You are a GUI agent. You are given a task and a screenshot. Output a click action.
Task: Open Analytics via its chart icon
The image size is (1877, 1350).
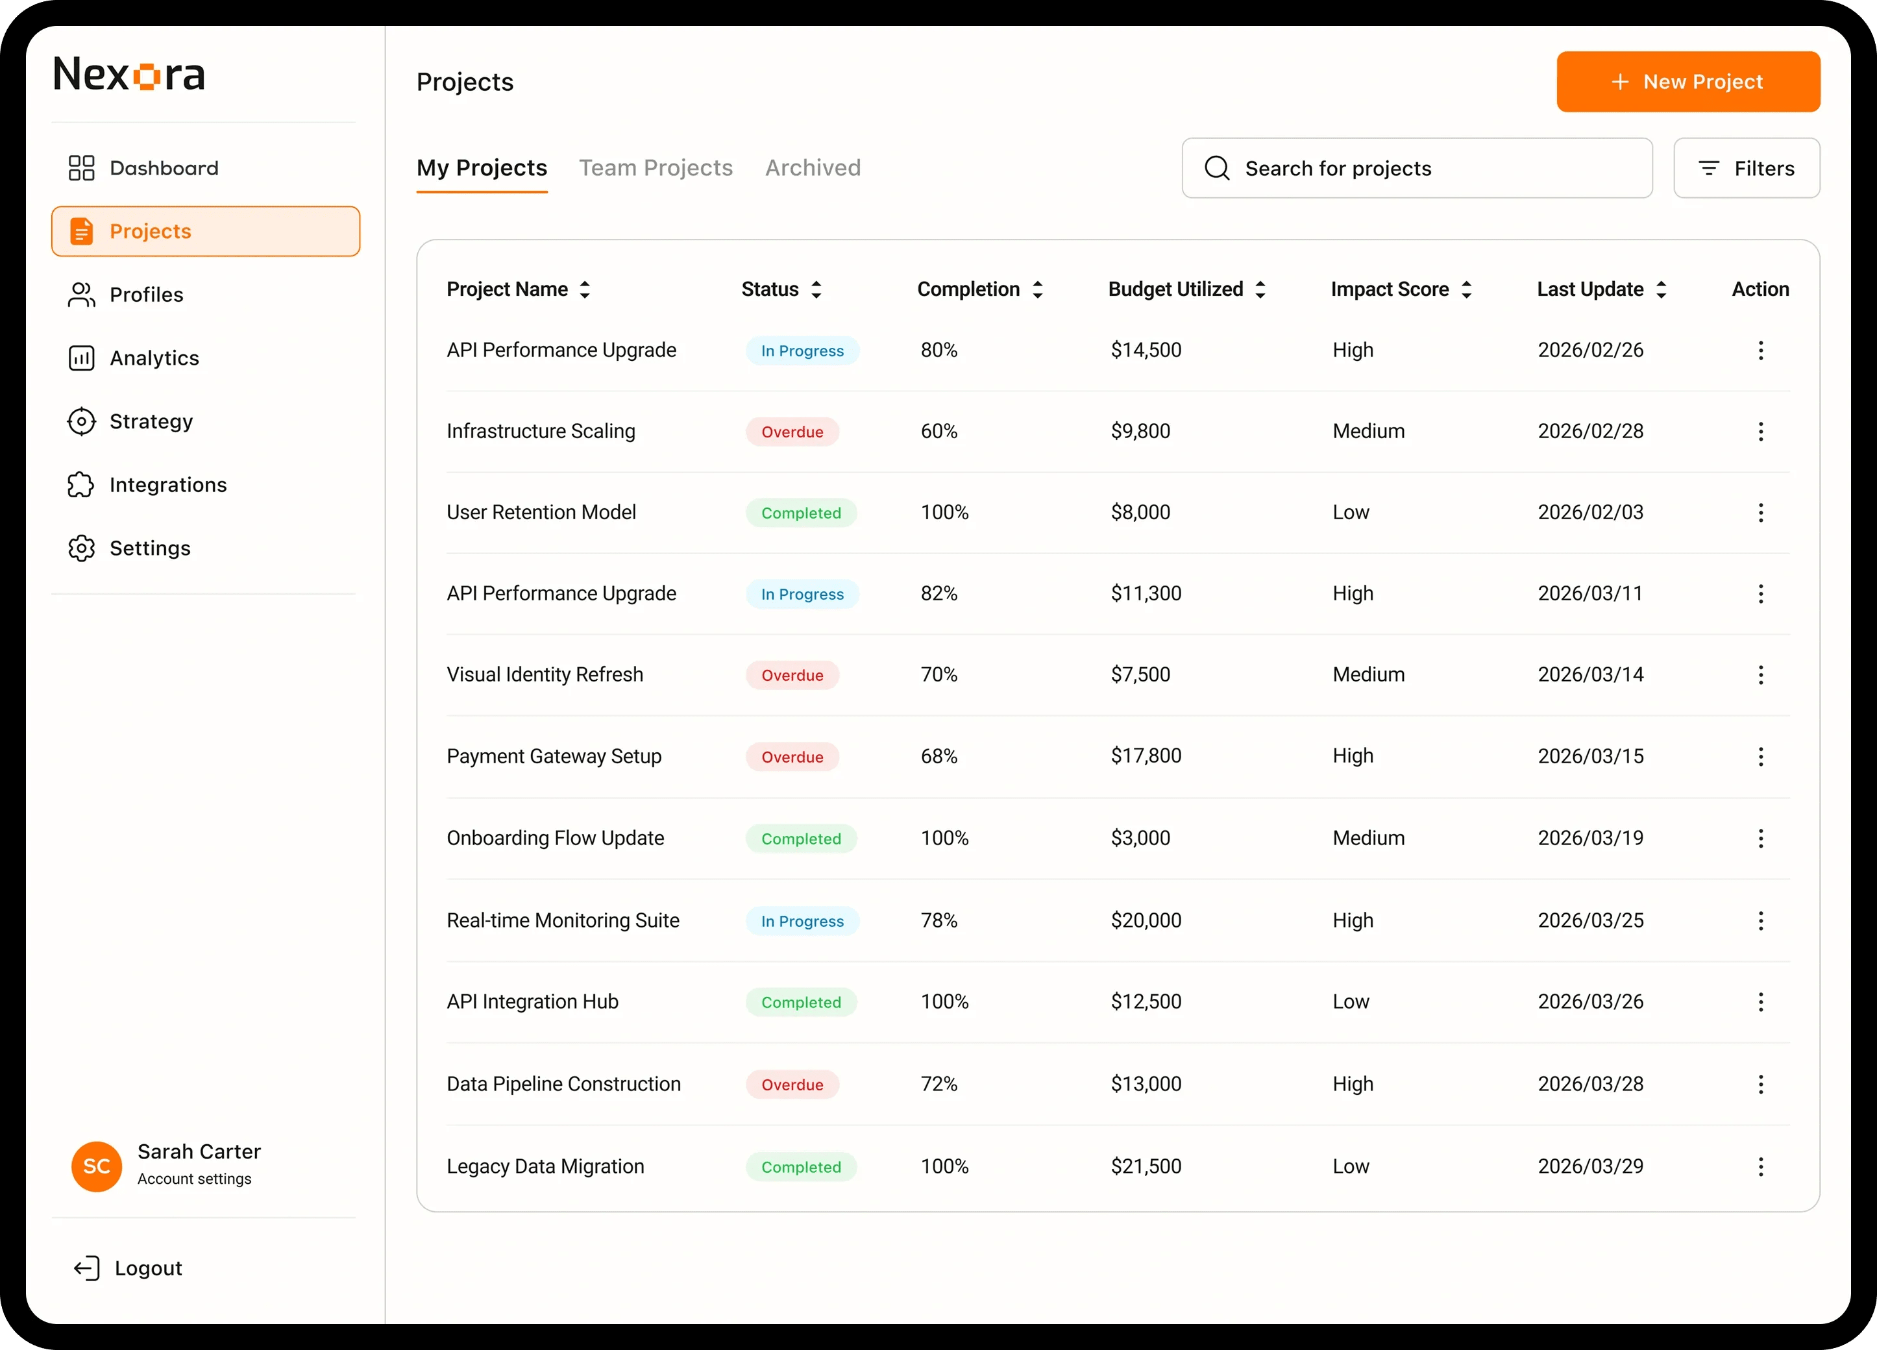[x=81, y=358]
